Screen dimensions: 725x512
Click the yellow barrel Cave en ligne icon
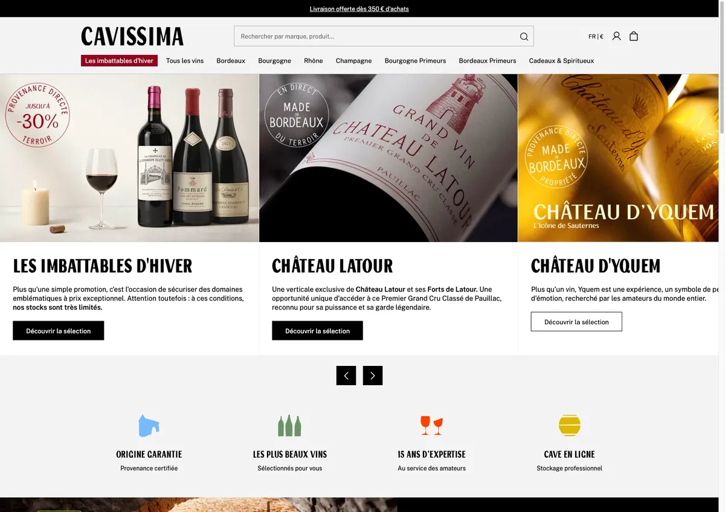(x=569, y=426)
